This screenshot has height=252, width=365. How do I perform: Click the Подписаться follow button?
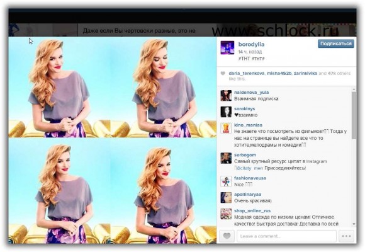(x=335, y=43)
